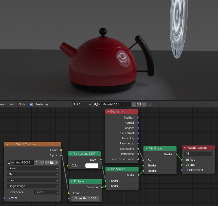
Task: Click the Geometry Parametric output socket
Action: (138, 143)
